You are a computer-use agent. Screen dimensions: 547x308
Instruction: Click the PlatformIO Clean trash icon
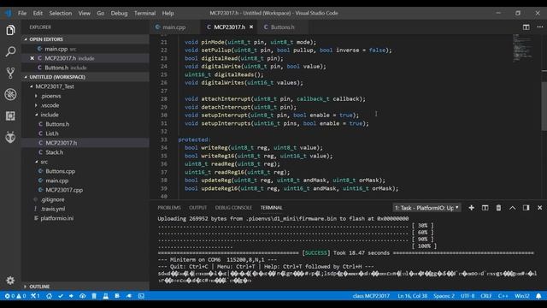coord(94,296)
